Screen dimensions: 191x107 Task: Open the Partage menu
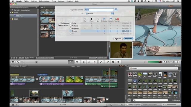click(x=61, y=1)
